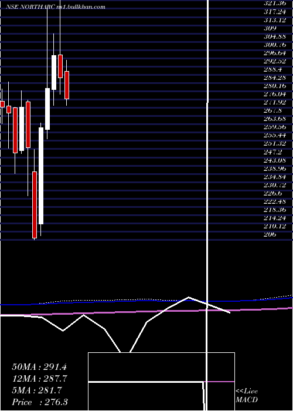The width and height of the screenshot is (293, 411).
Task: Click the 226.6 price axis label
Action: coord(273,193)
